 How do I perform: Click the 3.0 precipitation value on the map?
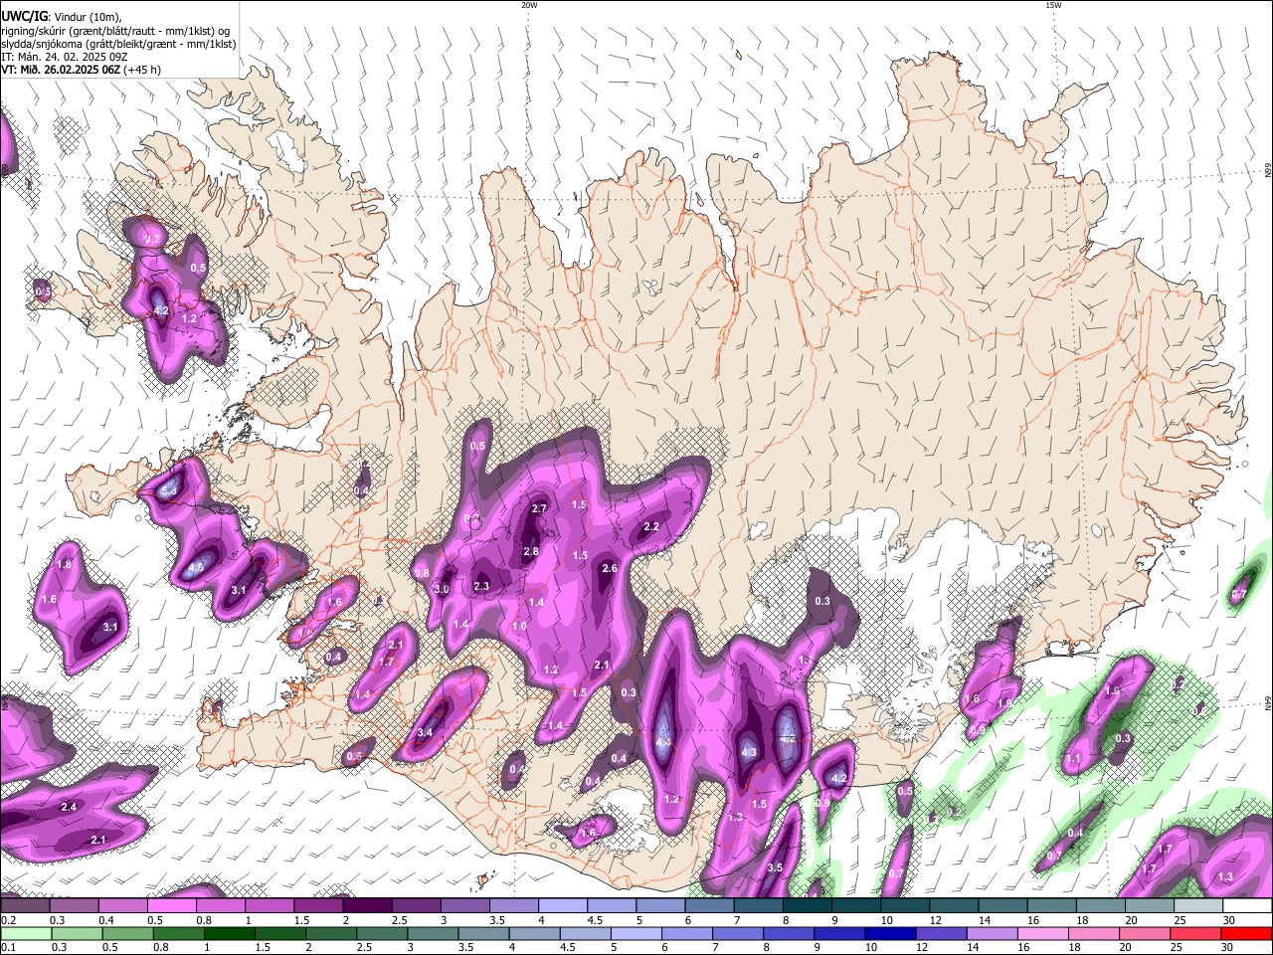click(x=442, y=590)
